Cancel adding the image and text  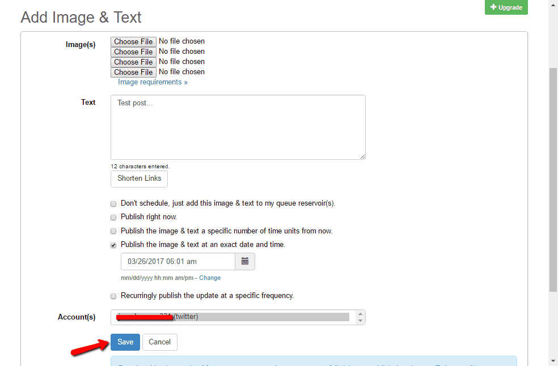point(159,342)
